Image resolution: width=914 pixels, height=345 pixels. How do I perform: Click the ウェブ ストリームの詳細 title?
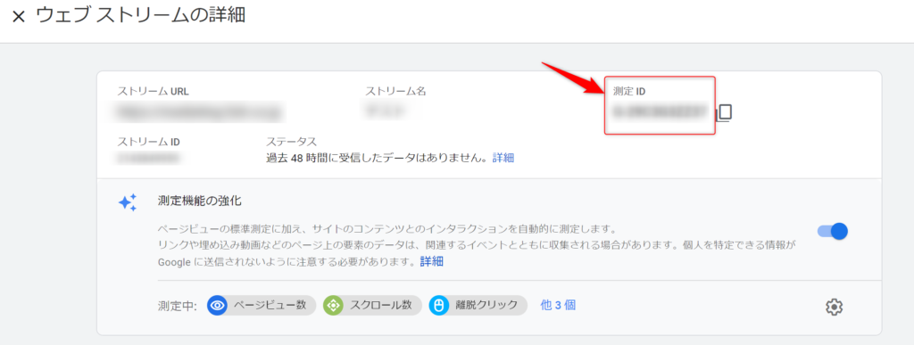pyautogui.click(x=140, y=16)
